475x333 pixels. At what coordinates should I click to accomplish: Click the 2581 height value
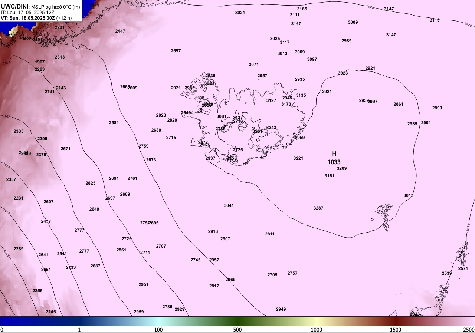(114, 123)
